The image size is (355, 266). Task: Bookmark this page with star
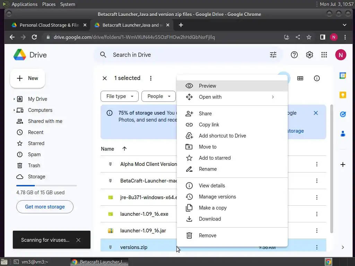pos(309,37)
